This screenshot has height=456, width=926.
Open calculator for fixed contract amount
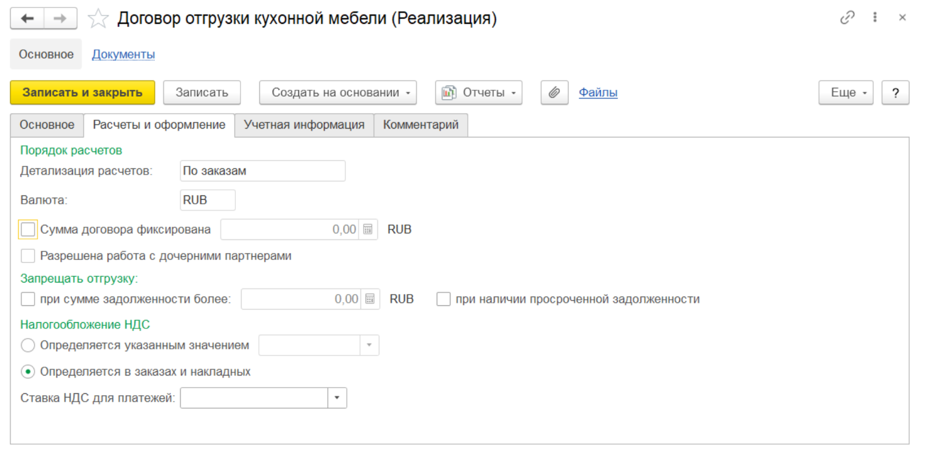pyautogui.click(x=368, y=230)
